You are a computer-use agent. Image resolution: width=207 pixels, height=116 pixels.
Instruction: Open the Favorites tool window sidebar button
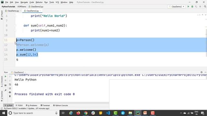pos(2,96)
